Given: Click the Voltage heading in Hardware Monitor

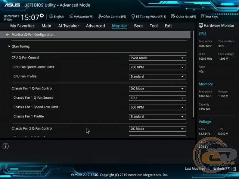Looking at the screenshot, I should (x=205, y=122).
